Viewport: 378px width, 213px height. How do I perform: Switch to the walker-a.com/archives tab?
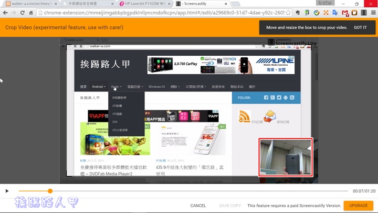tap(31, 4)
